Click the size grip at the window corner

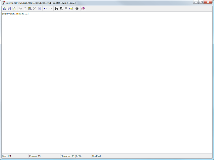click(211, 157)
